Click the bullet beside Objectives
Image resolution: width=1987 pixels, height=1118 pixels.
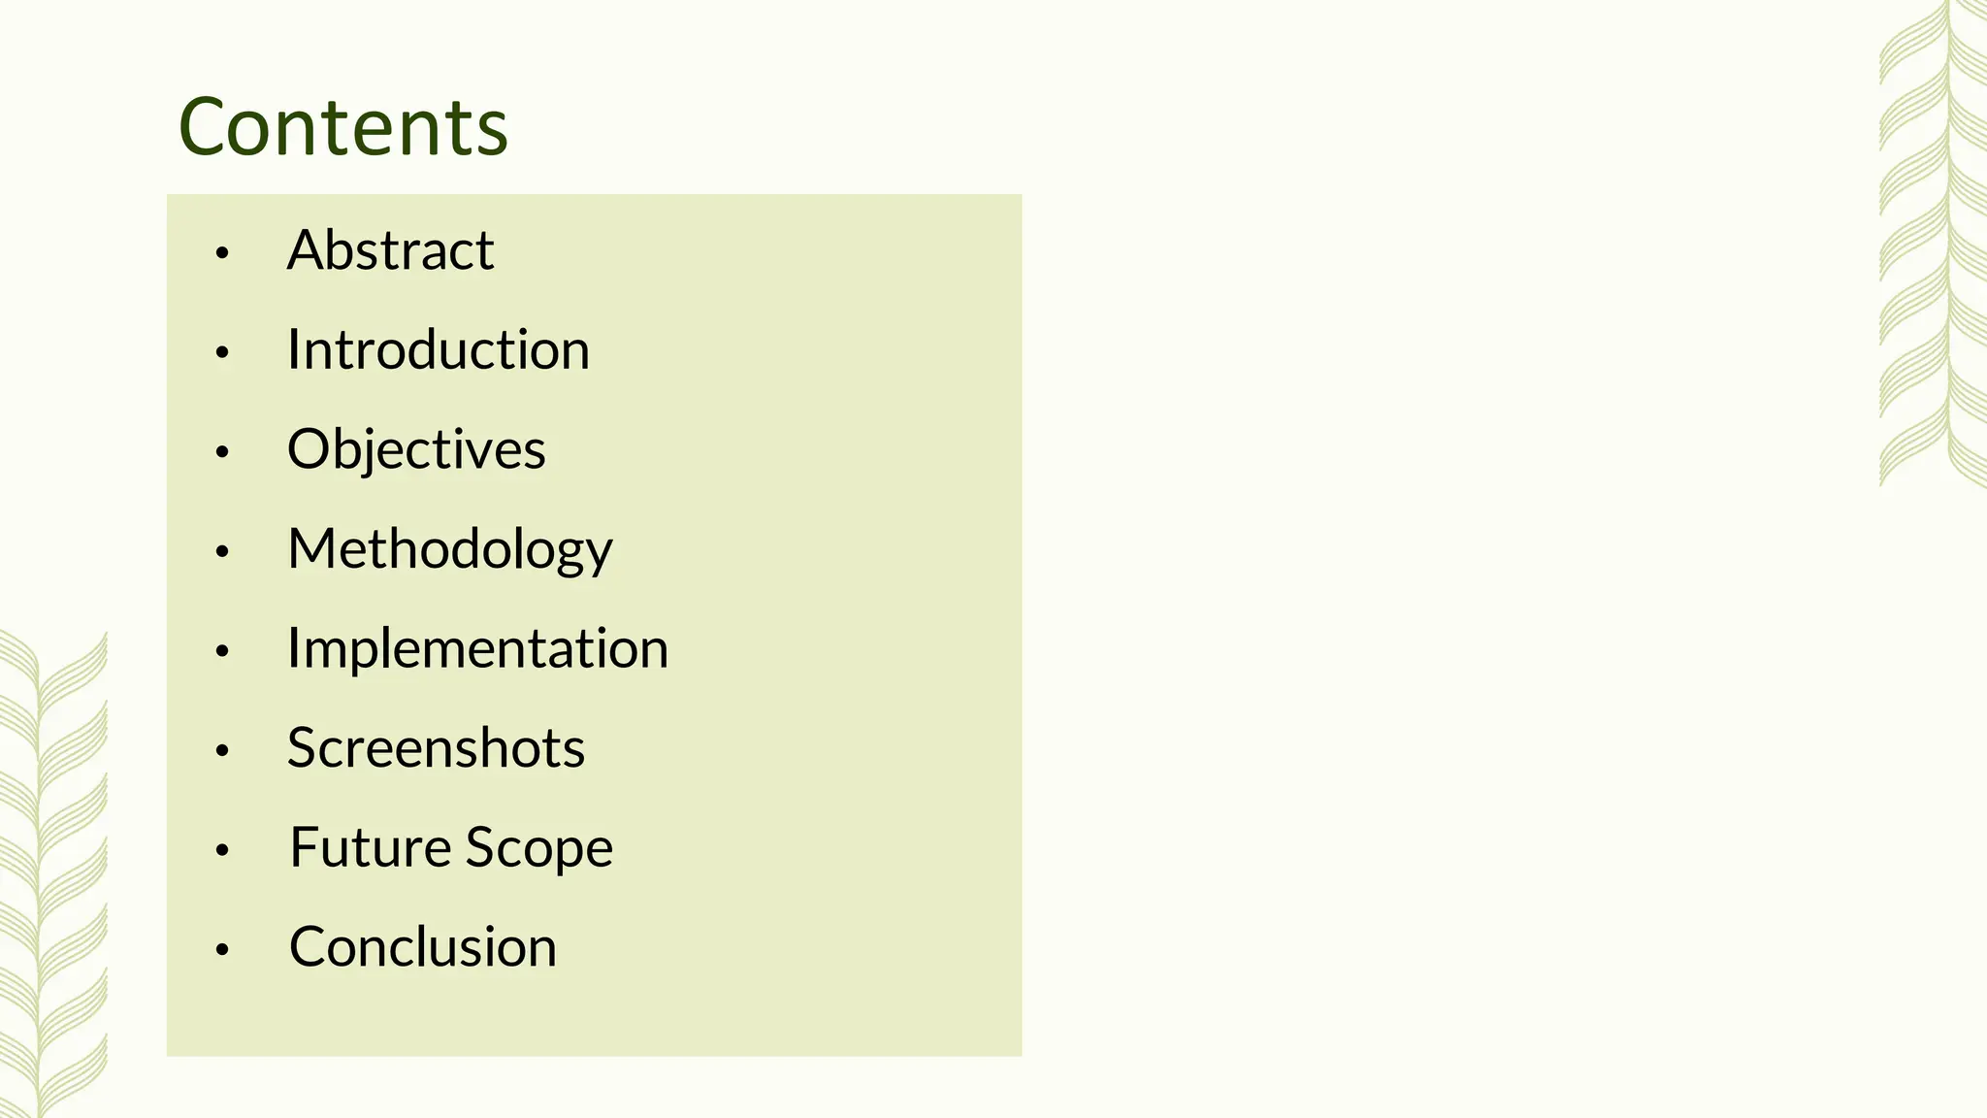pos(222,452)
